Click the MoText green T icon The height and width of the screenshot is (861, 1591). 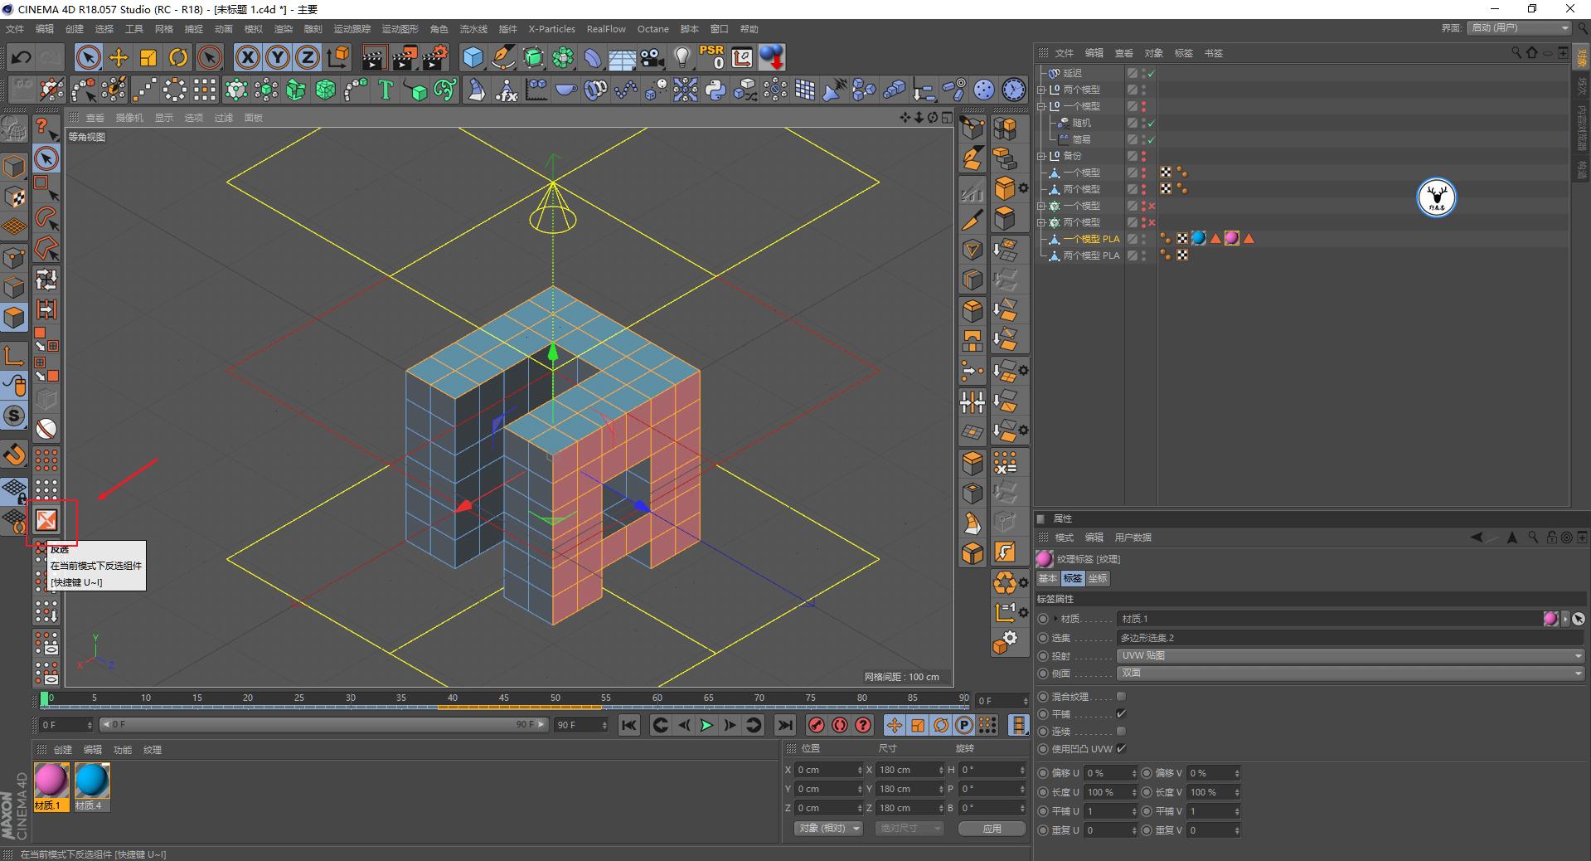(x=386, y=90)
